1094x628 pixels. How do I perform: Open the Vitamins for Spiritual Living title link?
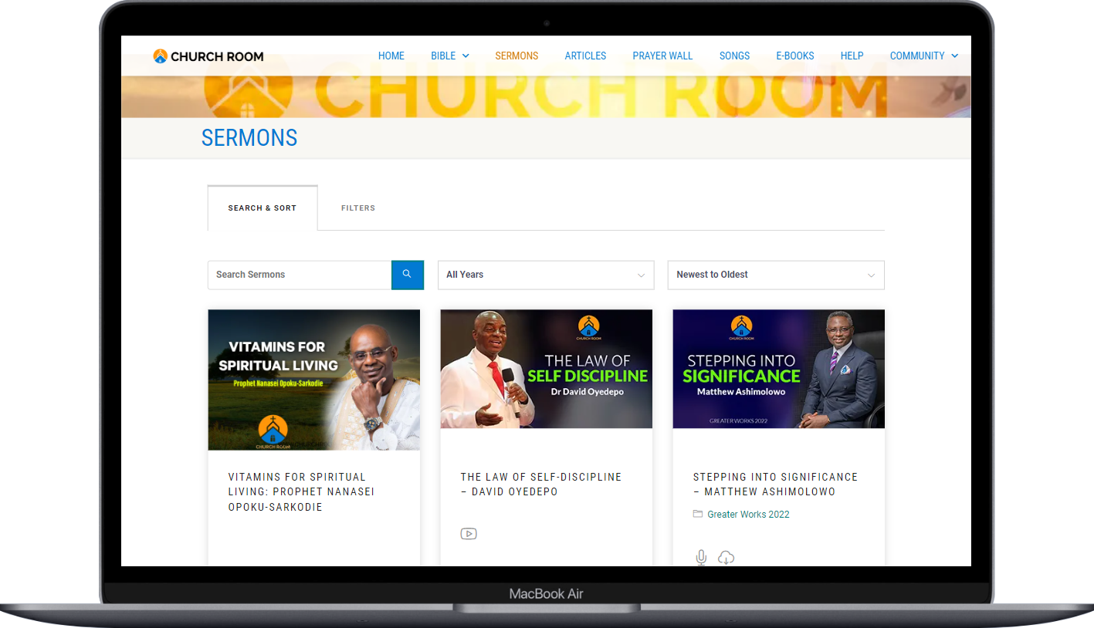(302, 491)
